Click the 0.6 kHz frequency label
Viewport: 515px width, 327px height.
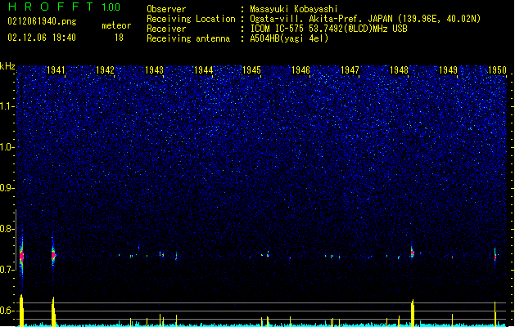(7, 311)
